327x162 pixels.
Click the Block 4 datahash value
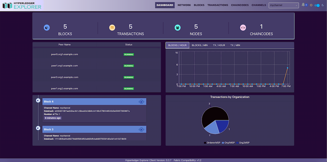point(92,111)
